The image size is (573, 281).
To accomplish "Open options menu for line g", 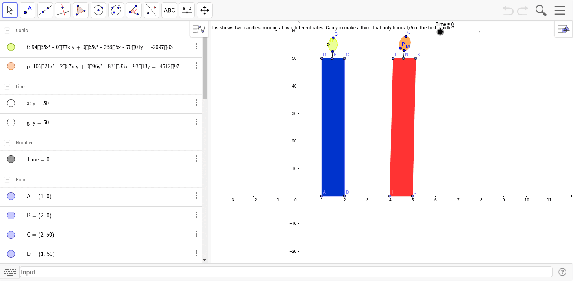I will tap(196, 122).
